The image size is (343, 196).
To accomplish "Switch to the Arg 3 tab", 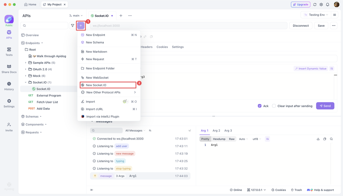I will point(228,130).
